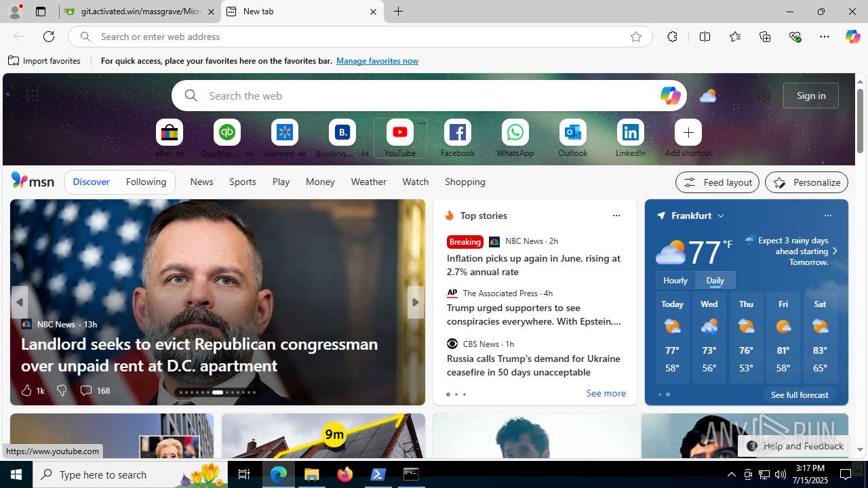Dislike the Landlord story thumbs down
Viewport: 868px width, 488px height.
pyautogui.click(x=62, y=390)
